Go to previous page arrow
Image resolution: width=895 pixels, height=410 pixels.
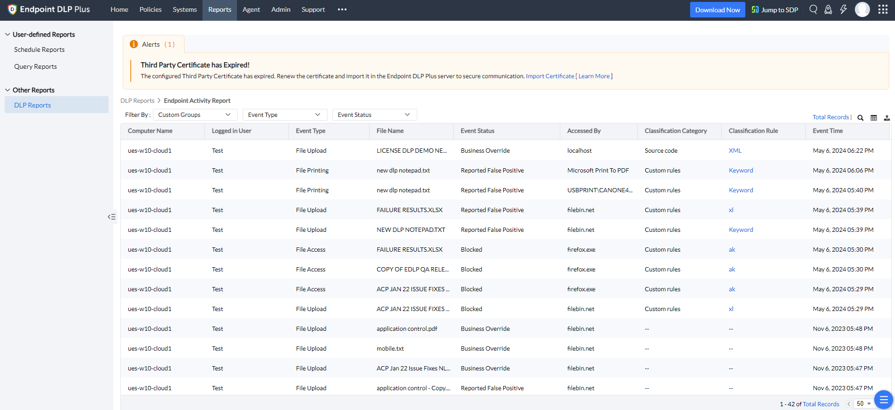(x=849, y=404)
